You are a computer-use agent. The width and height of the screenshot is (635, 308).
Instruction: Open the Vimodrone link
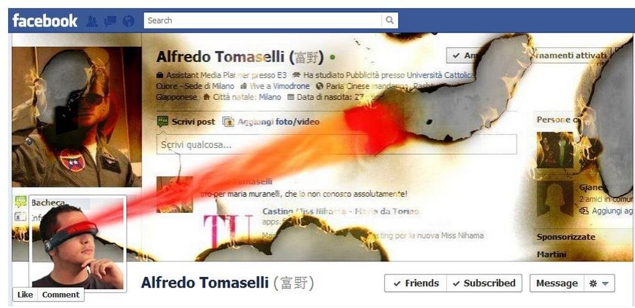point(291,86)
